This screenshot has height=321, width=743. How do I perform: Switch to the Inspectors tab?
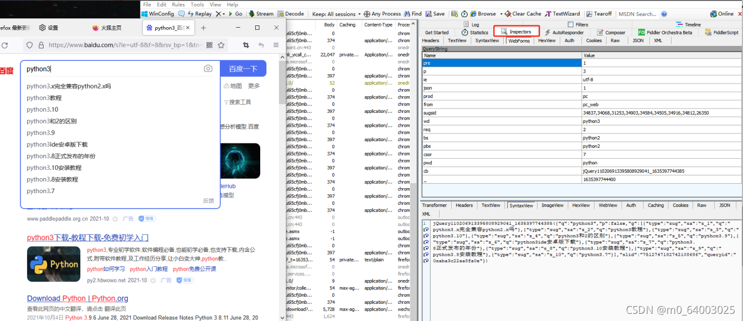[x=516, y=32]
